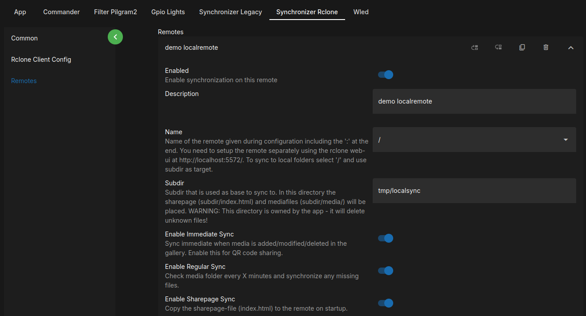Select Remotes in the sidebar
586x316 pixels.
click(x=24, y=80)
